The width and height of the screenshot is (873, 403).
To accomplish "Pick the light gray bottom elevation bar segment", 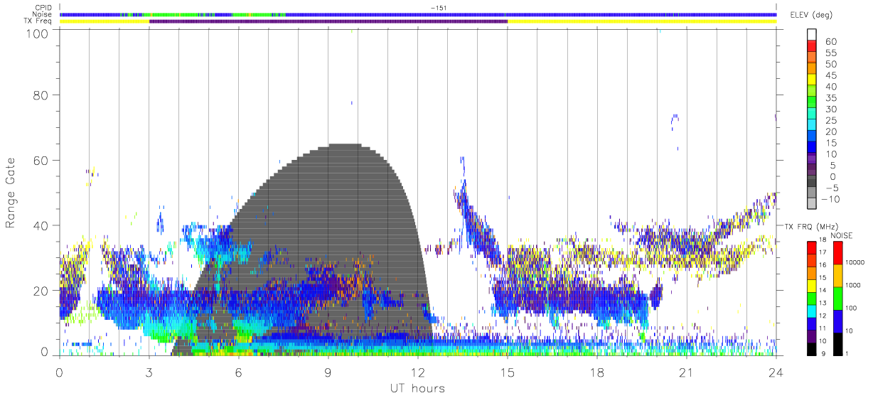I will coord(812,205).
